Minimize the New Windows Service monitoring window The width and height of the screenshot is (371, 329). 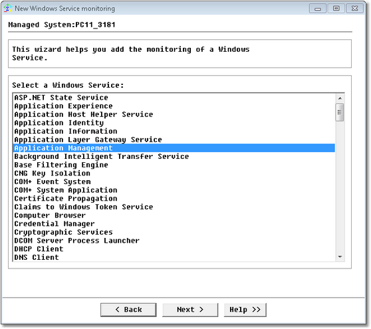[318, 9]
